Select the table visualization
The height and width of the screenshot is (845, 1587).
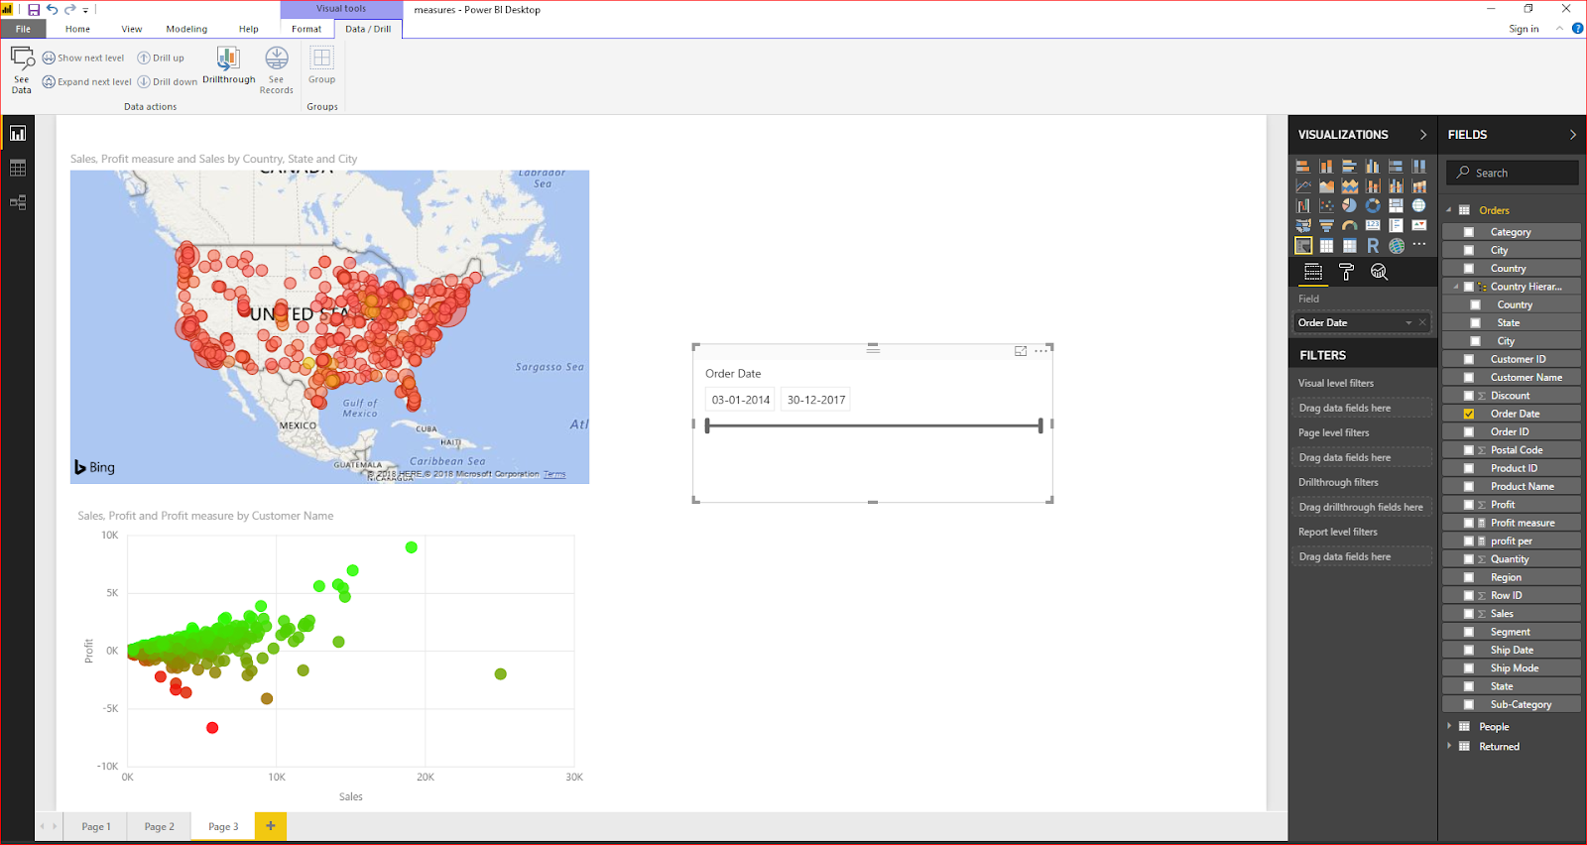(x=1326, y=246)
